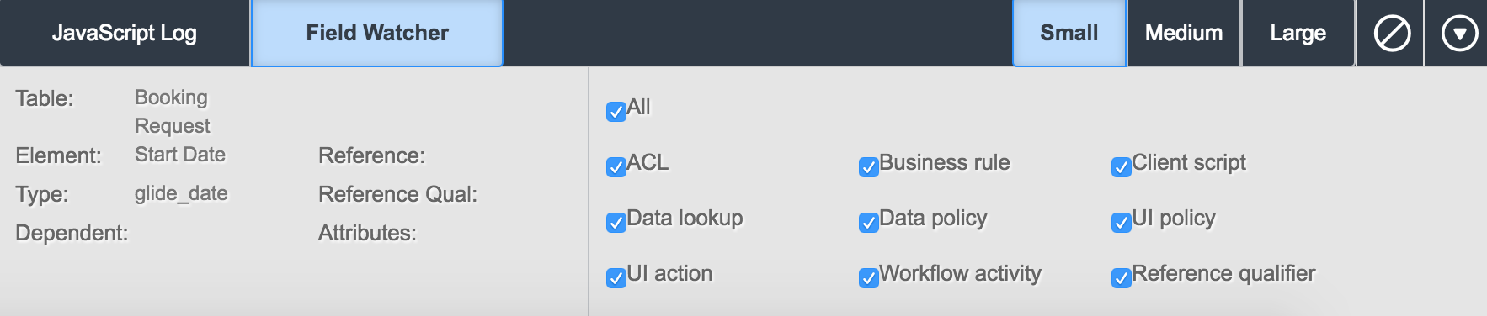The height and width of the screenshot is (316, 1487).
Task: Uncheck the UI action filter
Action: (x=616, y=277)
